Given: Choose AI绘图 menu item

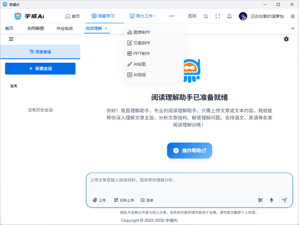Looking at the screenshot, I should (x=139, y=64).
